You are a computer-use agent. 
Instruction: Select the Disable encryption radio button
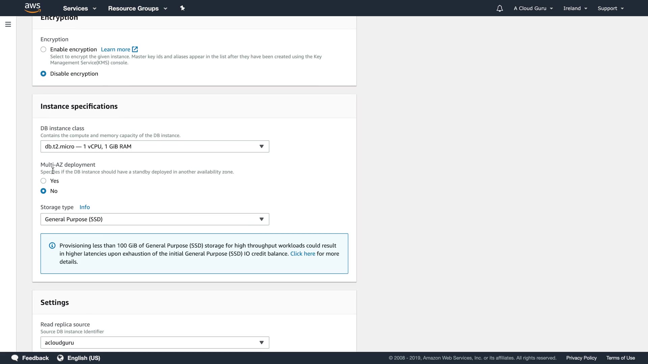coord(44,74)
